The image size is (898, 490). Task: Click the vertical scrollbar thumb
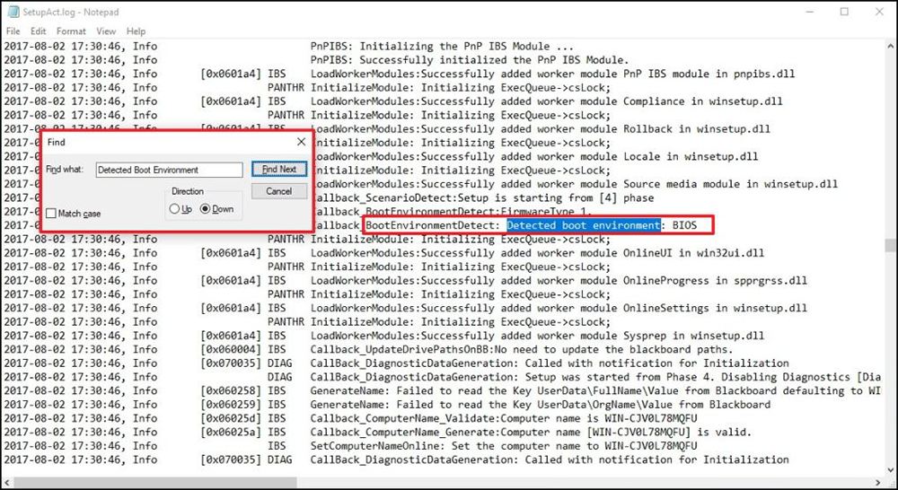tap(889, 245)
